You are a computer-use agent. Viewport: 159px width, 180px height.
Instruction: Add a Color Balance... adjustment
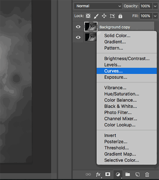[127, 100]
